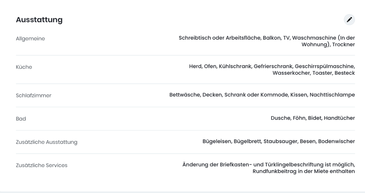Click the Küche row label
The height and width of the screenshot is (193, 365).
coord(24,67)
